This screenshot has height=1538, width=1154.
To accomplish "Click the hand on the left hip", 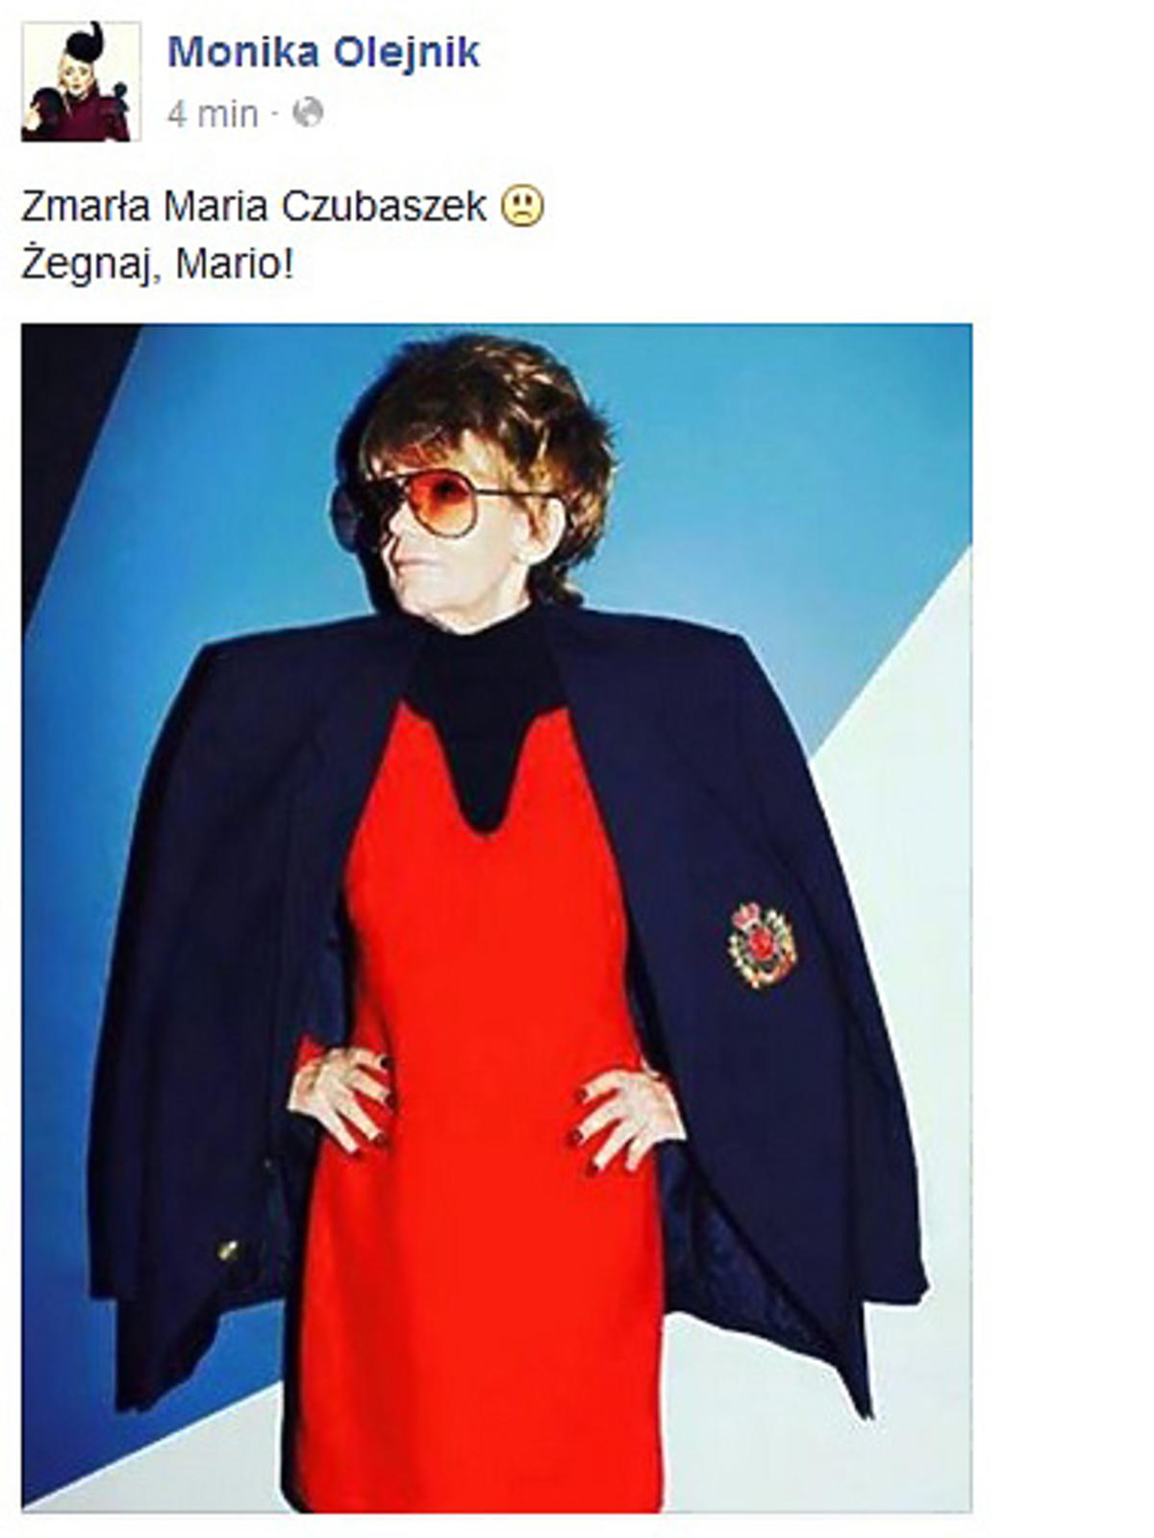I will [x=343, y=1097].
